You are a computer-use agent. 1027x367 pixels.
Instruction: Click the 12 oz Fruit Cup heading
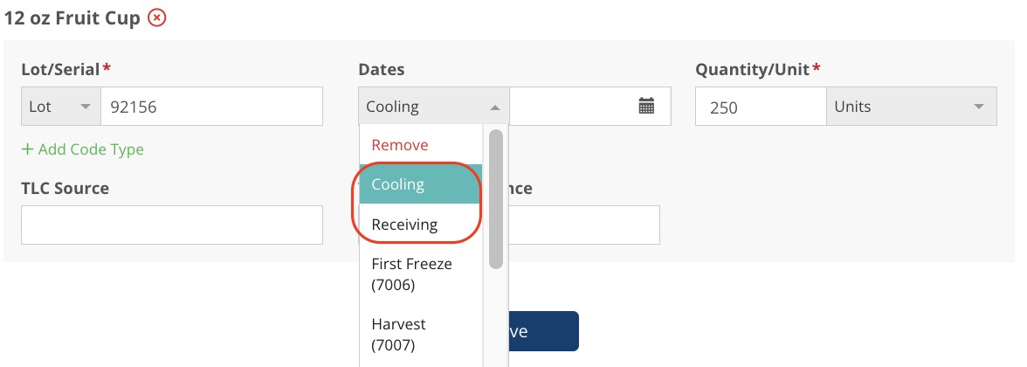72,18
